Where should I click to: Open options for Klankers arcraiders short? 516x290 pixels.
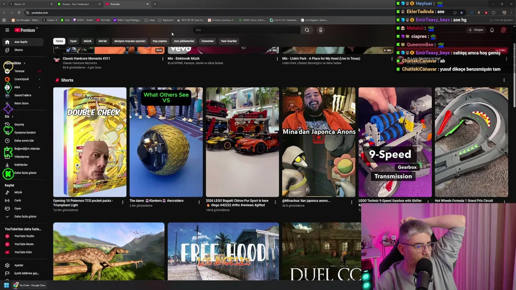(x=199, y=202)
